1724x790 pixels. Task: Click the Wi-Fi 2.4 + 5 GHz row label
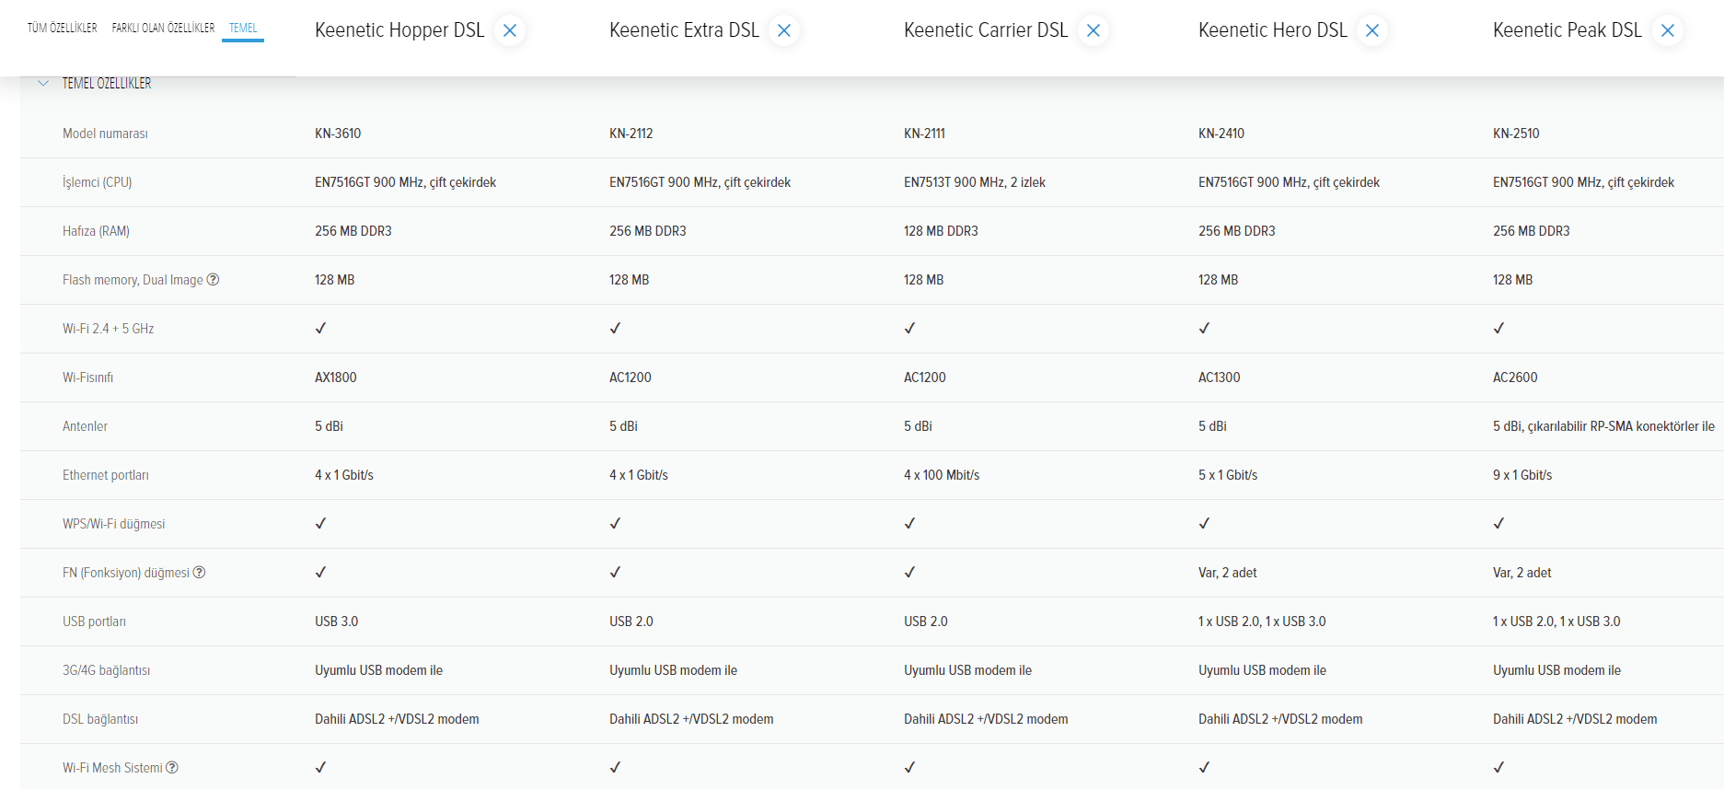(x=108, y=329)
